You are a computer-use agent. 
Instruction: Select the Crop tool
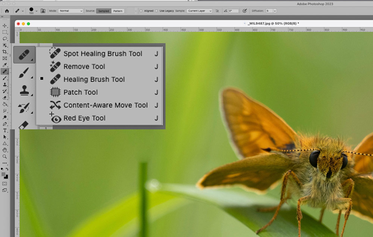pyautogui.click(x=4, y=52)
